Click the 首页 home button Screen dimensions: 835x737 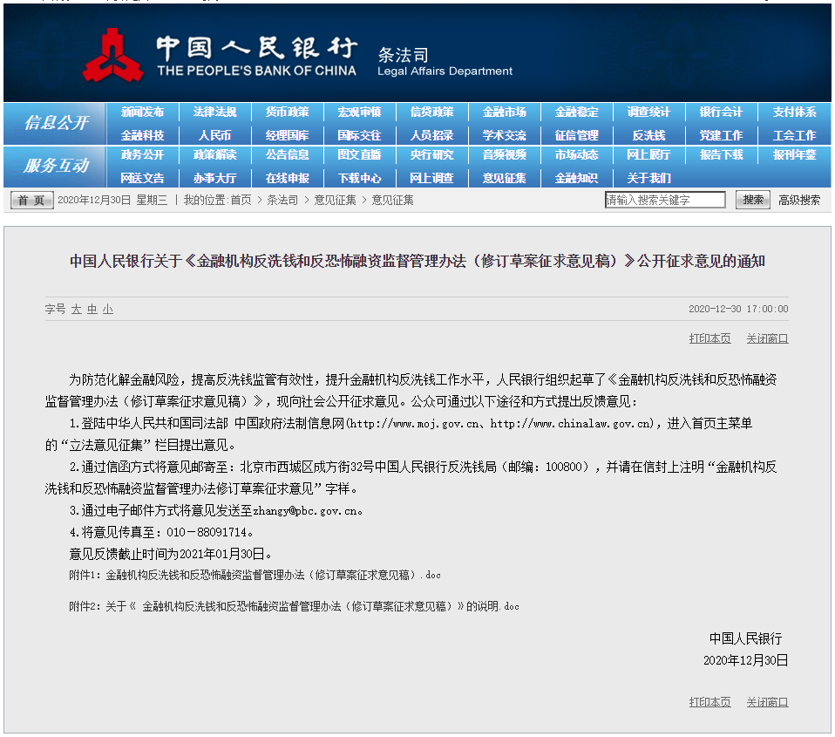point(31,201)
